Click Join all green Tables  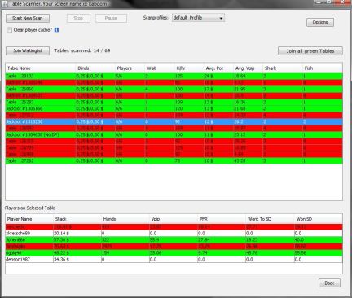[310, 51]
